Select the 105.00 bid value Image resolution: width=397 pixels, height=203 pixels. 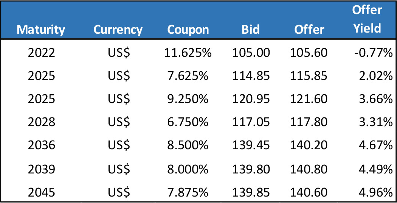(251, 52)
